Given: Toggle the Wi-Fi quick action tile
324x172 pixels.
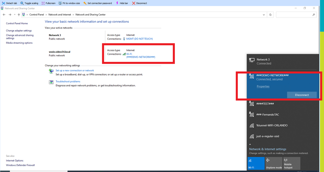Looking at the screenshot, I should point(256,163).
